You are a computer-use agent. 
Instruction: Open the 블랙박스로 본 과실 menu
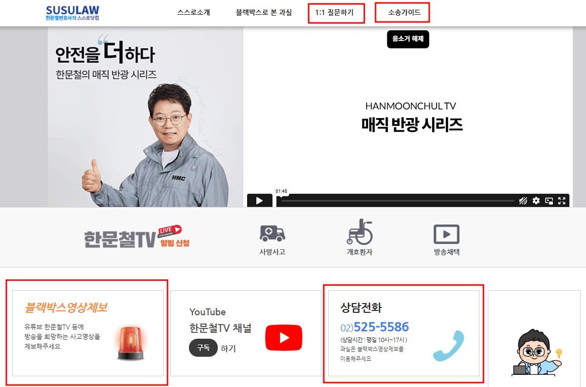pyautogui.click(x=264, y=13)
